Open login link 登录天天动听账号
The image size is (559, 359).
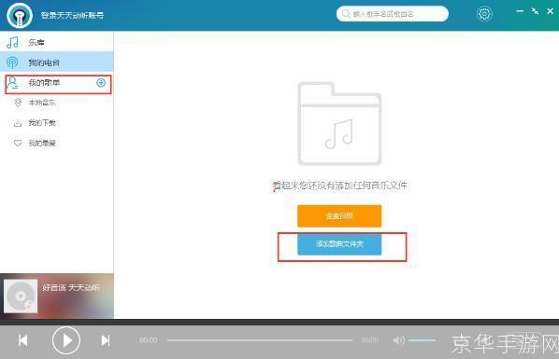coord(72,15)
